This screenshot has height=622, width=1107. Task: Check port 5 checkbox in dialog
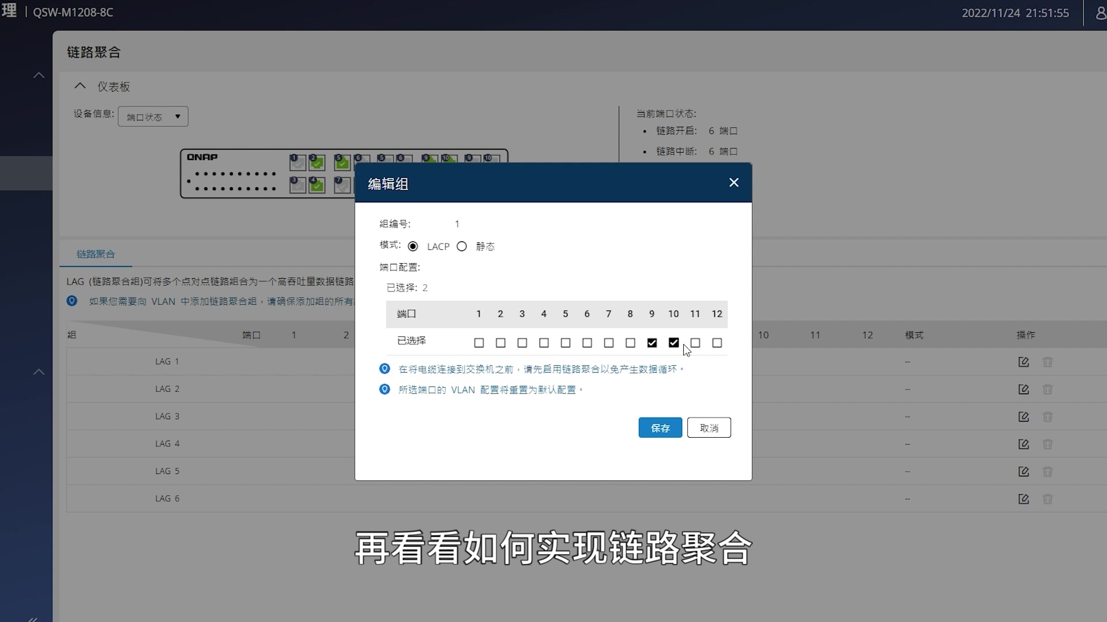[566, 343]
